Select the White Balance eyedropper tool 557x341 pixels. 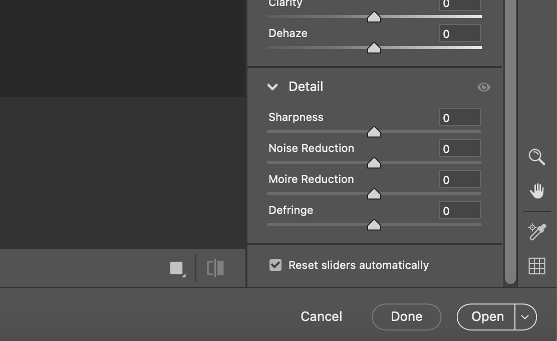click(536, 232)
